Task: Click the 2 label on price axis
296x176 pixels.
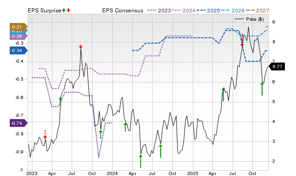Action: 273,161
